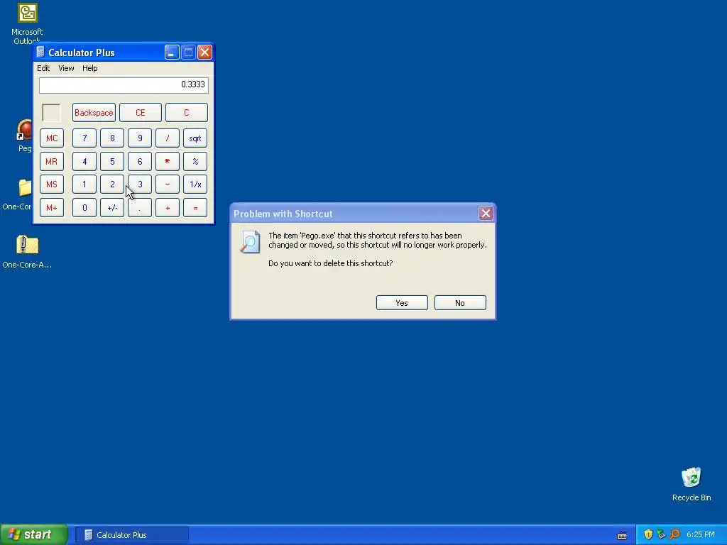The image size is (727, 545).
Task: Click the MS memory store button
Action: pyautogui.click(x=51, y=185)
